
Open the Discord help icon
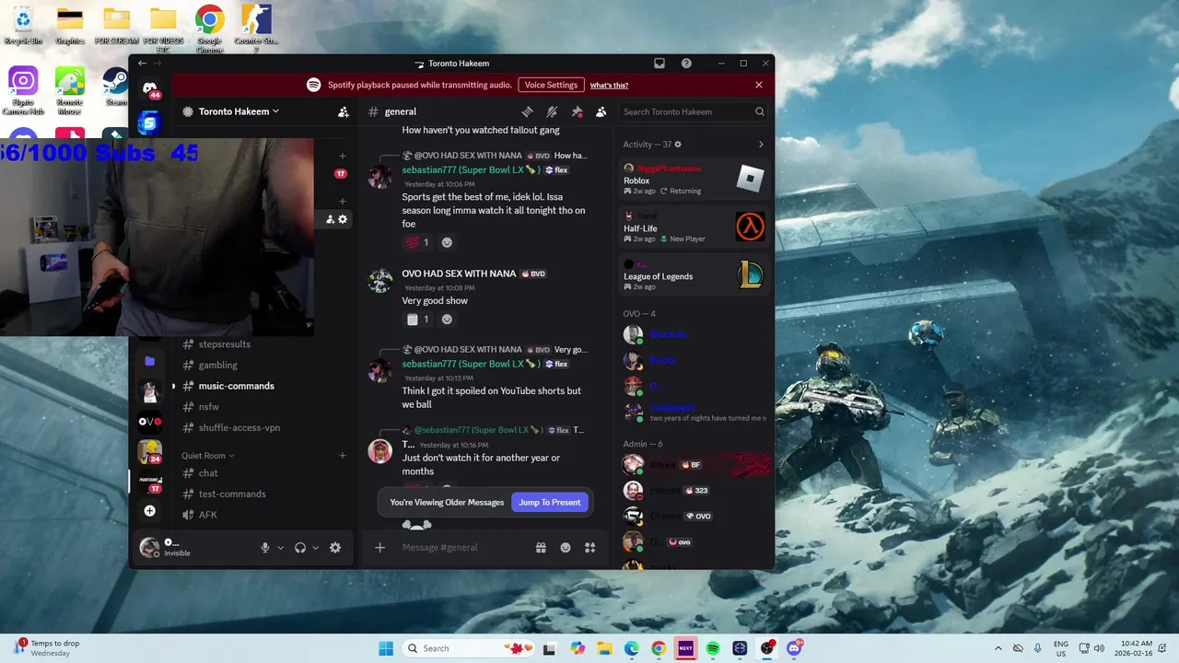(x=686, y=64)
